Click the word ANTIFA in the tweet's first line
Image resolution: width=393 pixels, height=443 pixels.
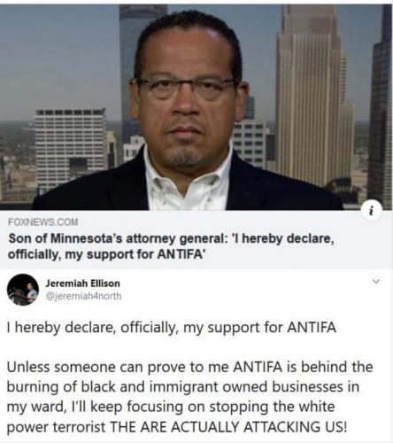click(x=312, y=327)
